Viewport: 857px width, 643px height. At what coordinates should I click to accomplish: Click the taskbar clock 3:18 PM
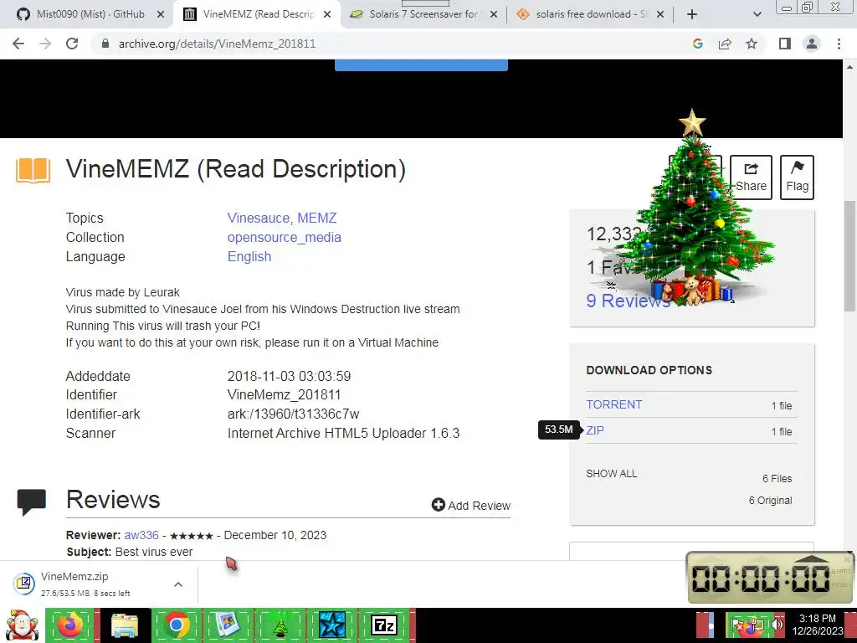[818, 625]
